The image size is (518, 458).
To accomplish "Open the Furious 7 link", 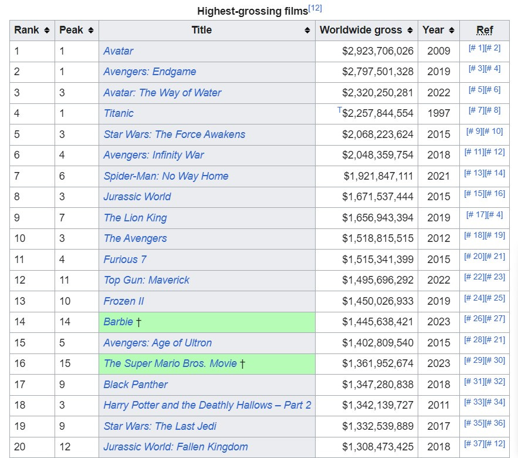I will point(125,260).
